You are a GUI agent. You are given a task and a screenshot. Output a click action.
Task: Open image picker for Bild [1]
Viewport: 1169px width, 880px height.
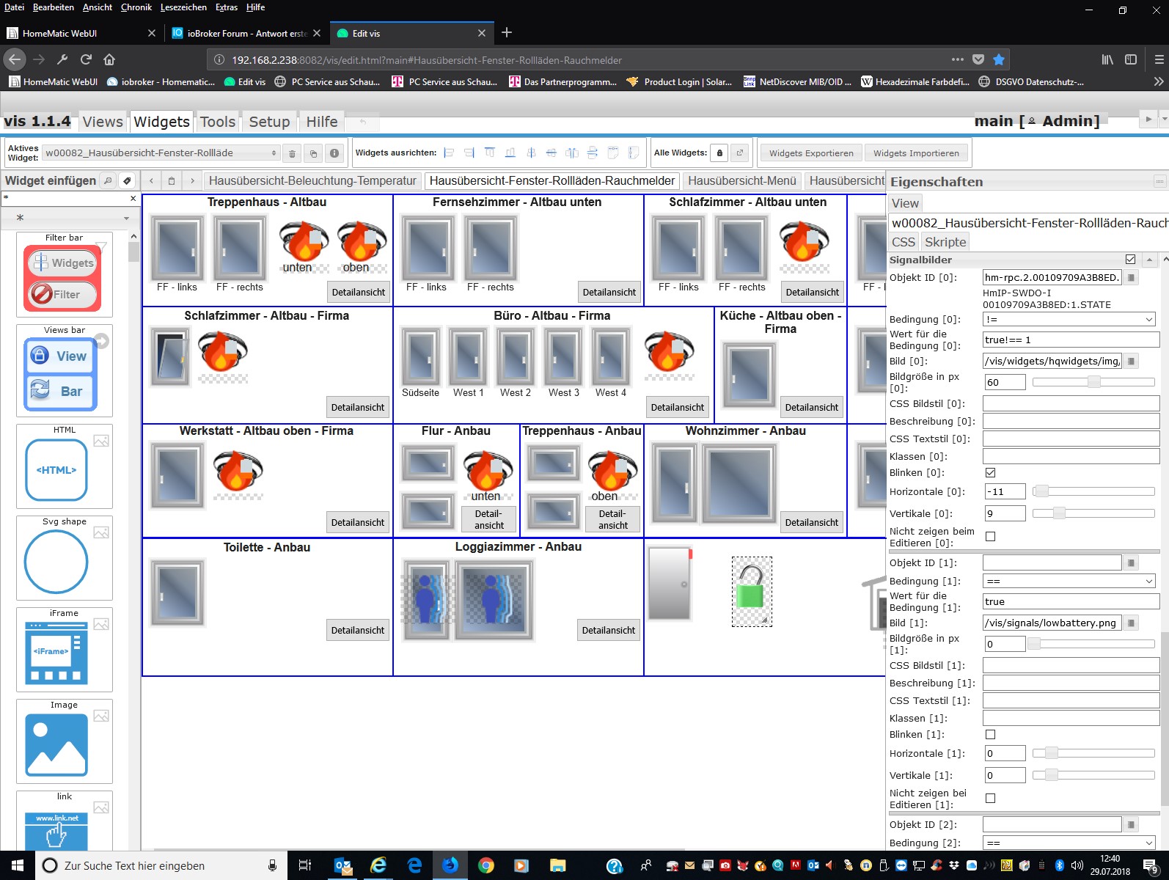[1132, 623]
